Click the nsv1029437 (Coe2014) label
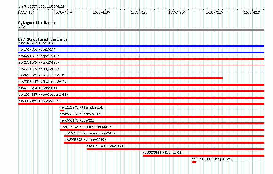273x174 pixels. click(x=37, y=43)
